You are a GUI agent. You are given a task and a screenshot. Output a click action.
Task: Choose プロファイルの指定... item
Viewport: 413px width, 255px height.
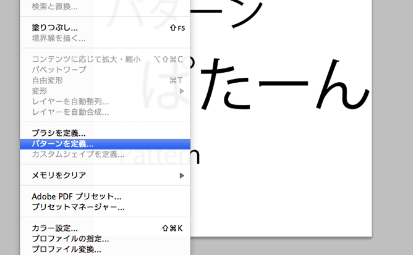pos(105,239)
